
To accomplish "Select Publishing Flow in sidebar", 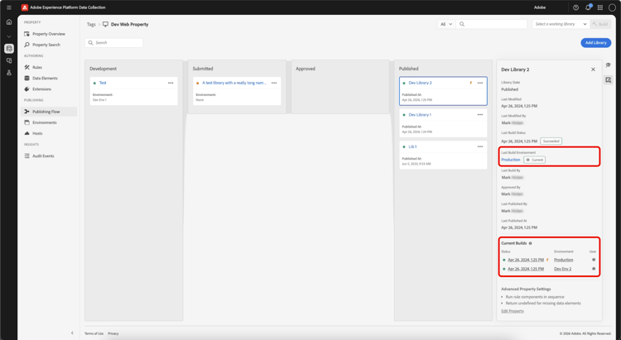I will 49,112.
